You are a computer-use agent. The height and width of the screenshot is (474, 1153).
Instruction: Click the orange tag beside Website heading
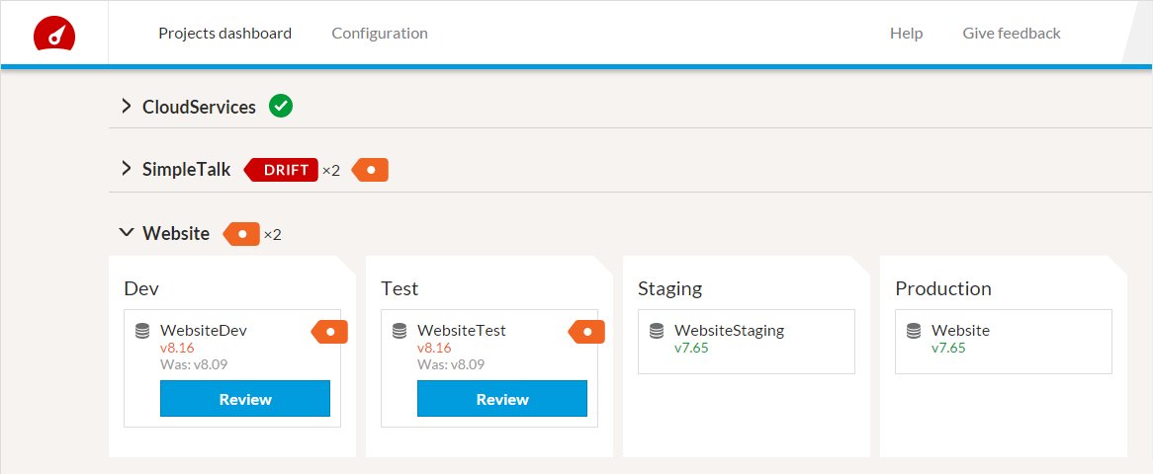(x=242, y=234)
